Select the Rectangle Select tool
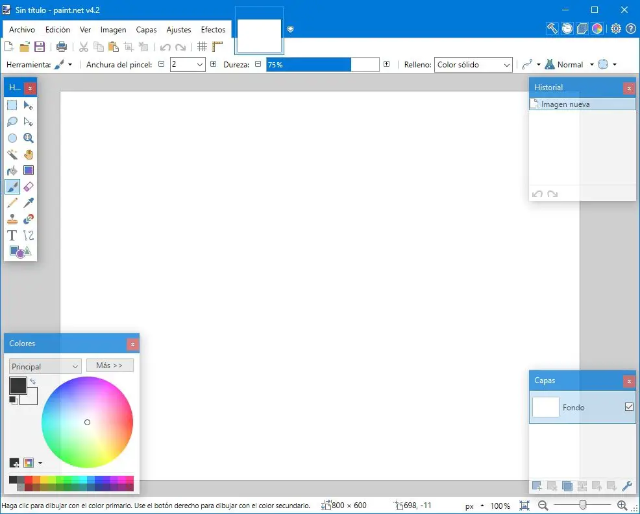This screenshot has width=640, height=514. [12, 106]
